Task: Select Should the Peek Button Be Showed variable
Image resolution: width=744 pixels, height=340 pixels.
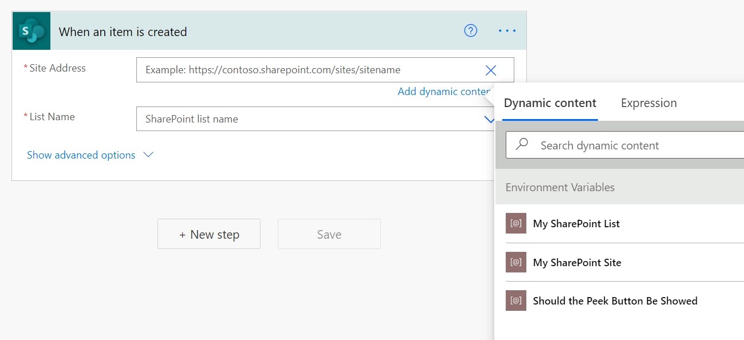Action: tap(625, 301)
